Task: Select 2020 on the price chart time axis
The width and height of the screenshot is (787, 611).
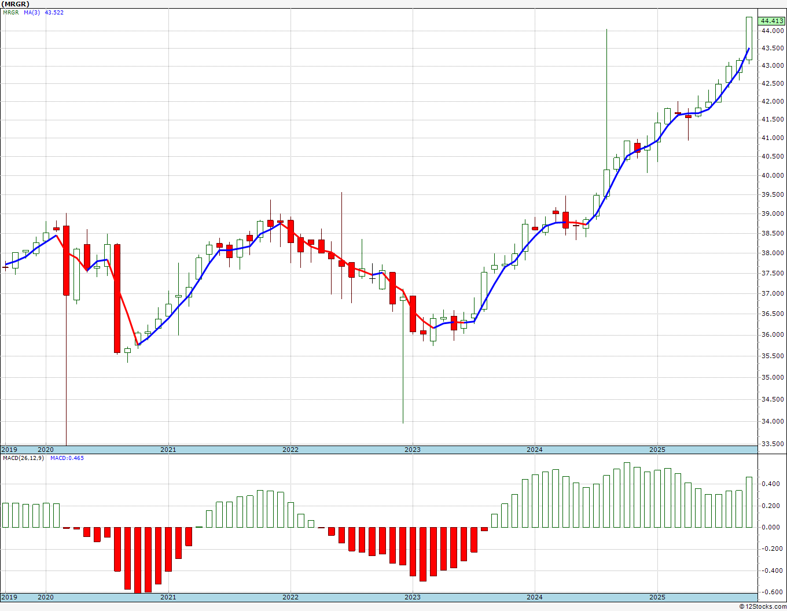Action: point(46,450)
